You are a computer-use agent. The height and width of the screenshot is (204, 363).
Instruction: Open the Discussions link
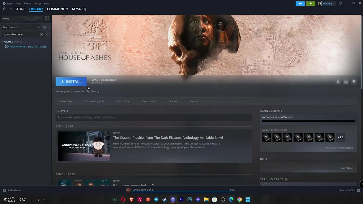pyautogui.click(x=149, y=101)
